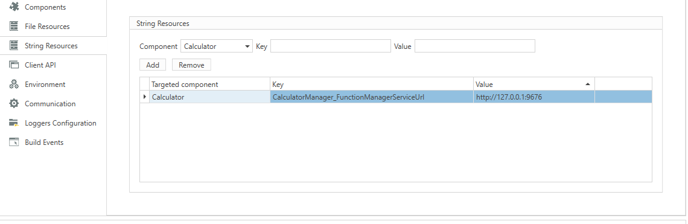Sort by Targeted component column header
The height and width of the screenshot is (224, 688).
(210, 85)
